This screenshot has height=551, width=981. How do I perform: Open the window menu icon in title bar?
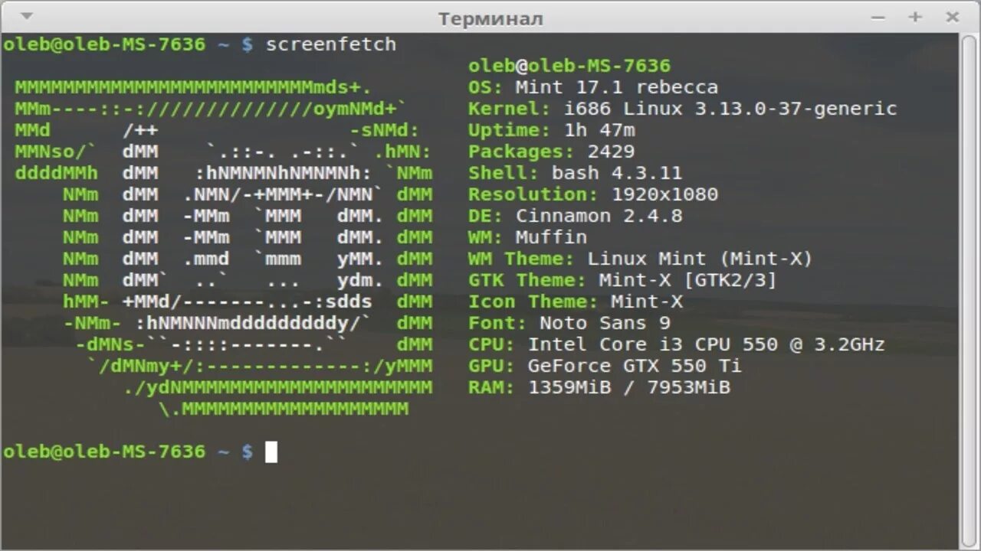(26, 16)
